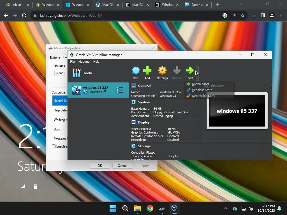Open Chrome from the taskbar
The image size is (287, 215).
point(150,208)
